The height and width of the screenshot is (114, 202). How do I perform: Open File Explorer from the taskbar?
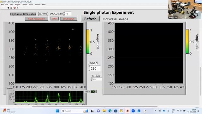(104, 111)
